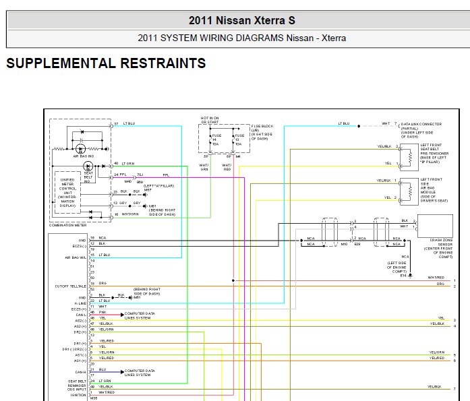
Task: Click the 'K-LINE' terminal label
Action: pyautogui.click(x=80, y=303)
